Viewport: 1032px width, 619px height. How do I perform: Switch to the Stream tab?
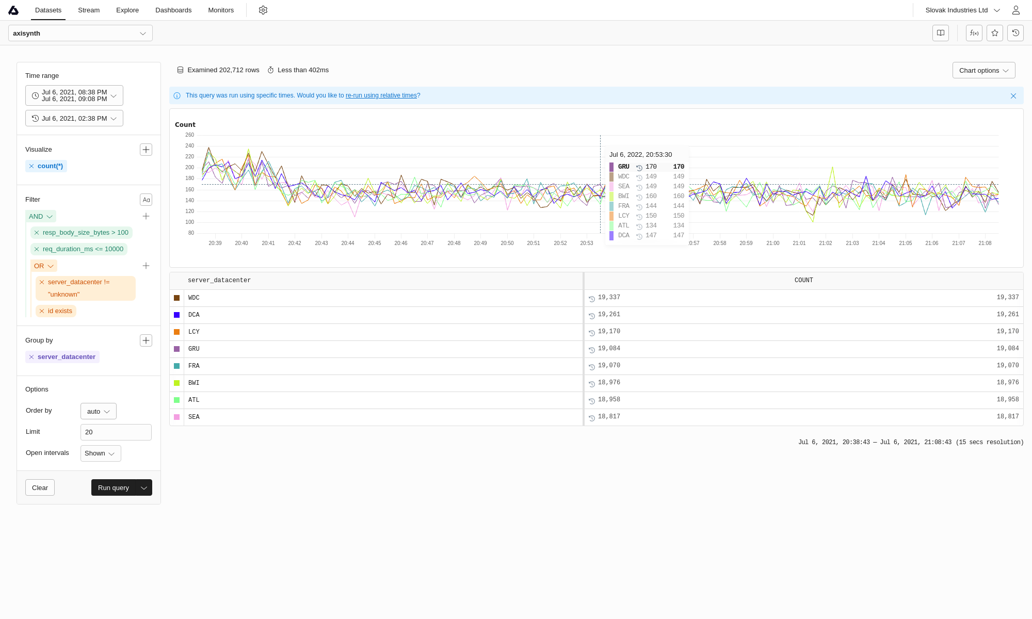click(89, 10)
